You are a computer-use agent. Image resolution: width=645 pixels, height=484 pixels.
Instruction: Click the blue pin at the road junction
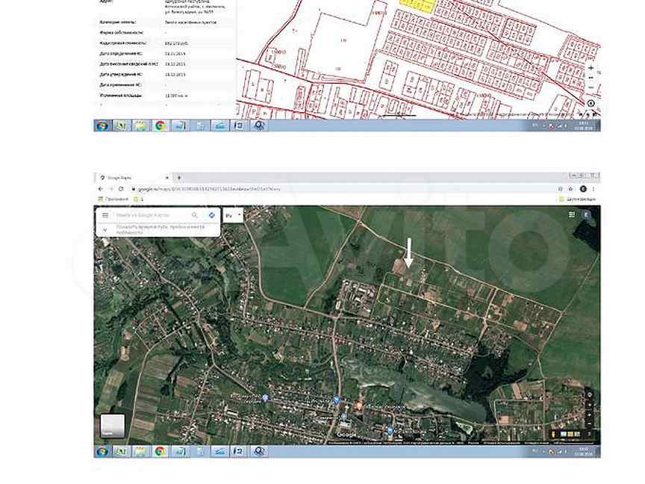(x=337, y=400)
